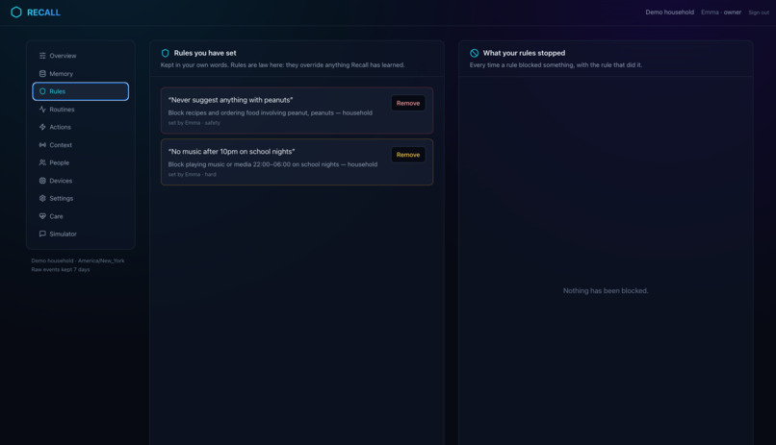Viewport: 776px width, 445px height.
Task: Click the Care heart icon
Action: click(42, 216)
